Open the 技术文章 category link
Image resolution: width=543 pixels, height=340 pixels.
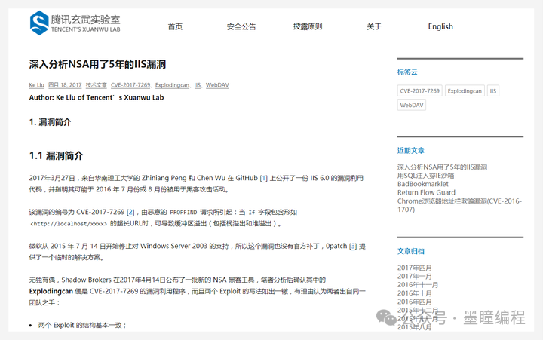pyautogui.click(x=96, y=86)
